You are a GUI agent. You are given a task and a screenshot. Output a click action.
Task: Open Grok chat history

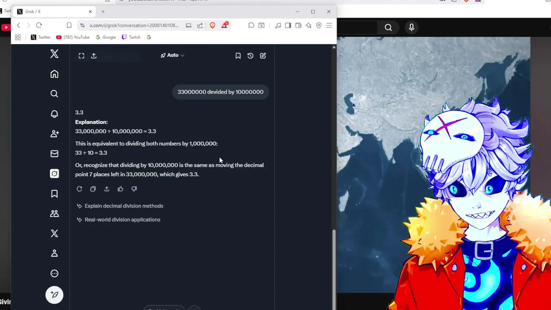[x=251, y=56]
